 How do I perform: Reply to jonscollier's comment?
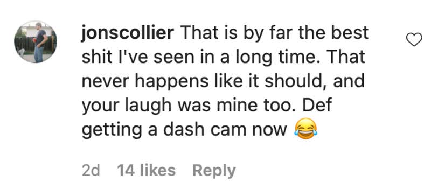tap(214, 171)
